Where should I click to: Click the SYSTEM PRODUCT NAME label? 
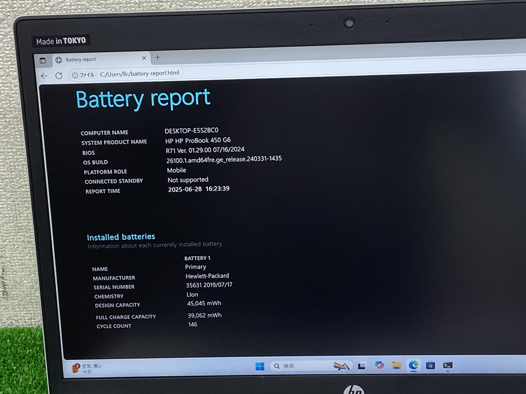(x=114, y=142)
